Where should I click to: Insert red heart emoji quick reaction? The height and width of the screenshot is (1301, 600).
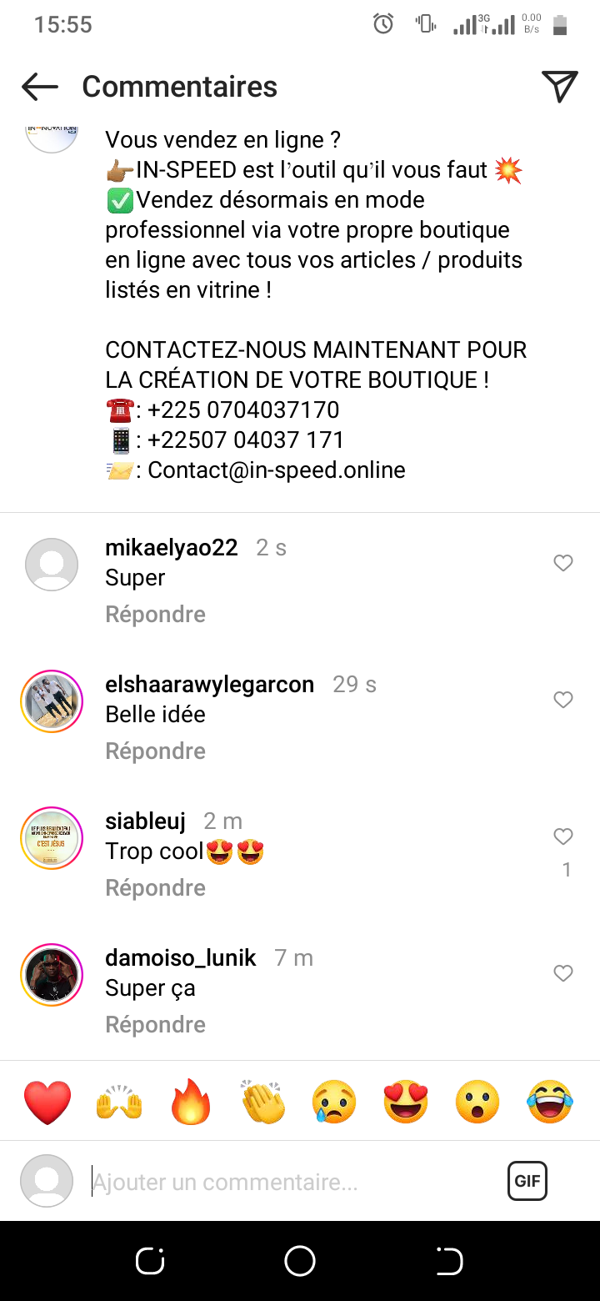coord(47,1103)
